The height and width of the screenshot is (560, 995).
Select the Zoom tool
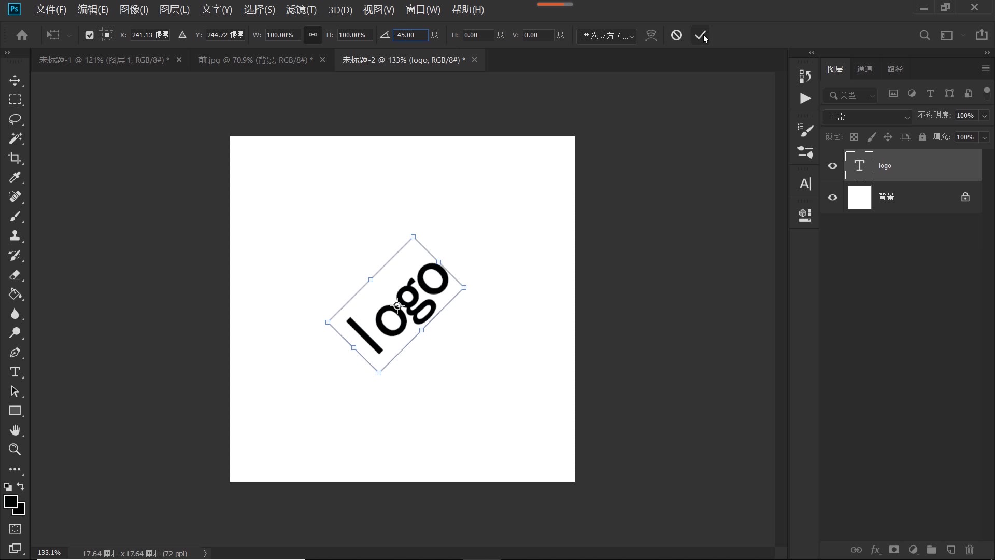point(15,450)
